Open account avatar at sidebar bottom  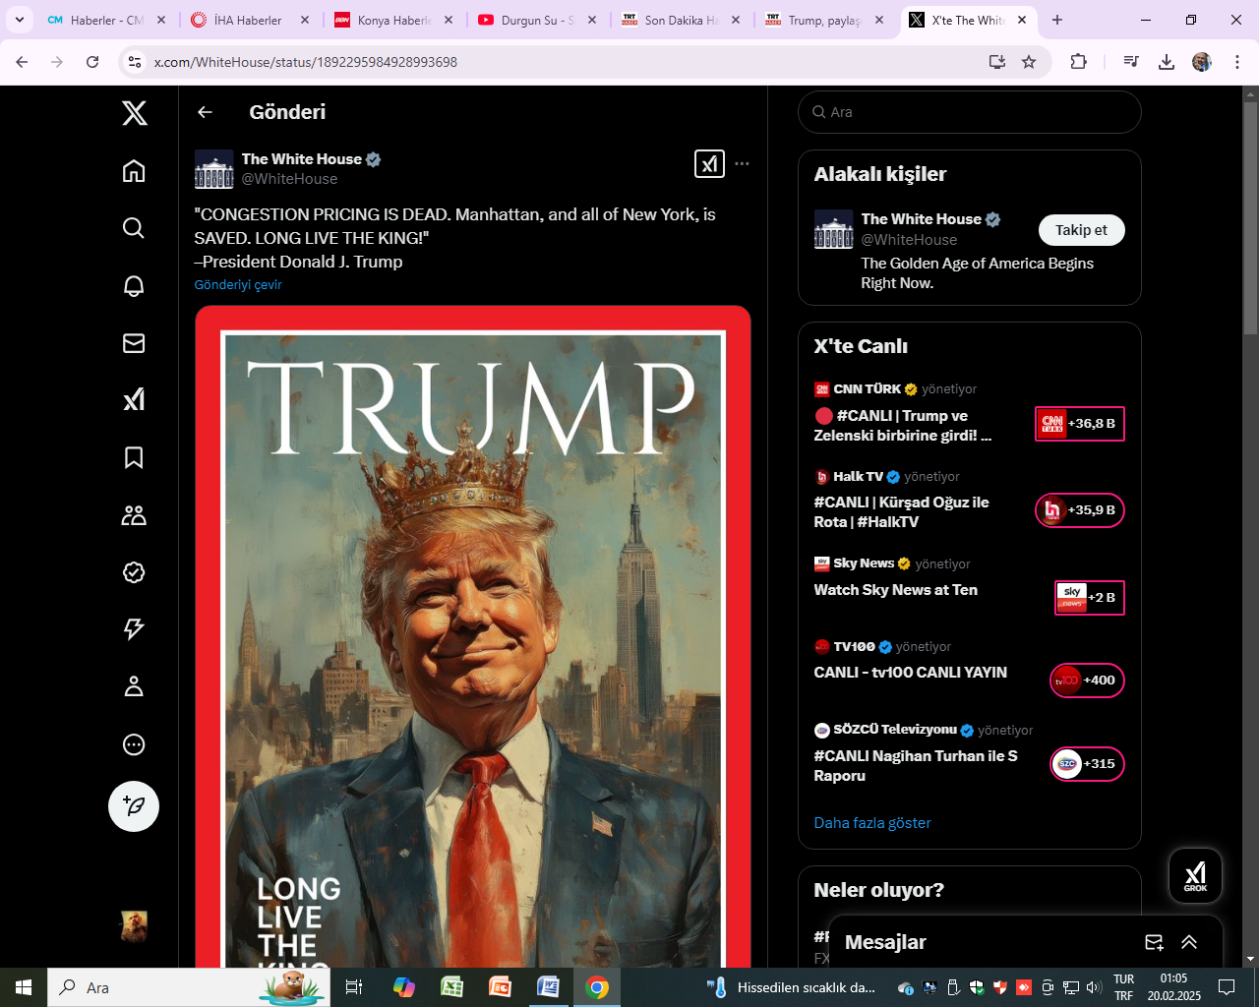pos(134,926)
